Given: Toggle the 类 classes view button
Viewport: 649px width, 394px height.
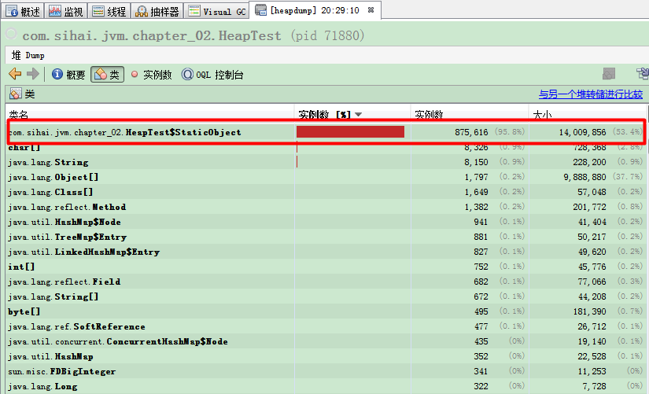Looking at the screenshot, I should tap(107, 75).
